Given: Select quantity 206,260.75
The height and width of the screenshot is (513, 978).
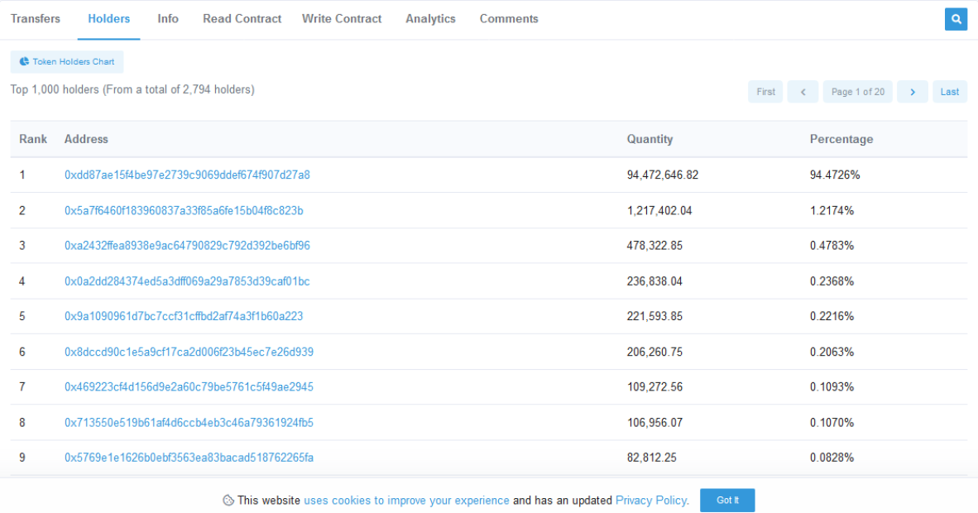Looking at the screenshot, I should pyautogui.click(x=654, y=352).
